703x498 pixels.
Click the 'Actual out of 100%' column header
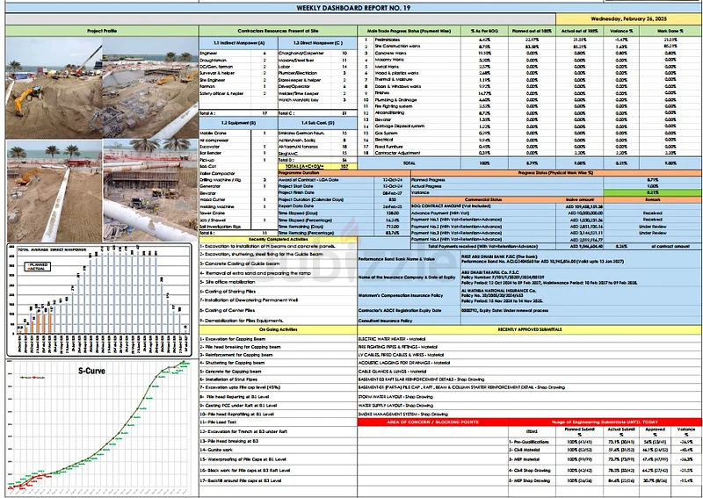pyautogui.click(x=579, y=31)
